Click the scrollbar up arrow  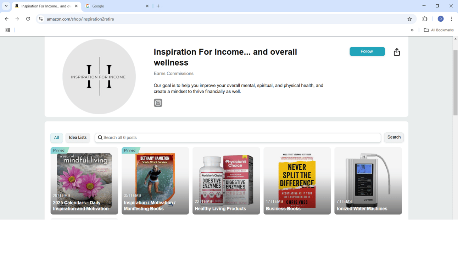[456, 39]
